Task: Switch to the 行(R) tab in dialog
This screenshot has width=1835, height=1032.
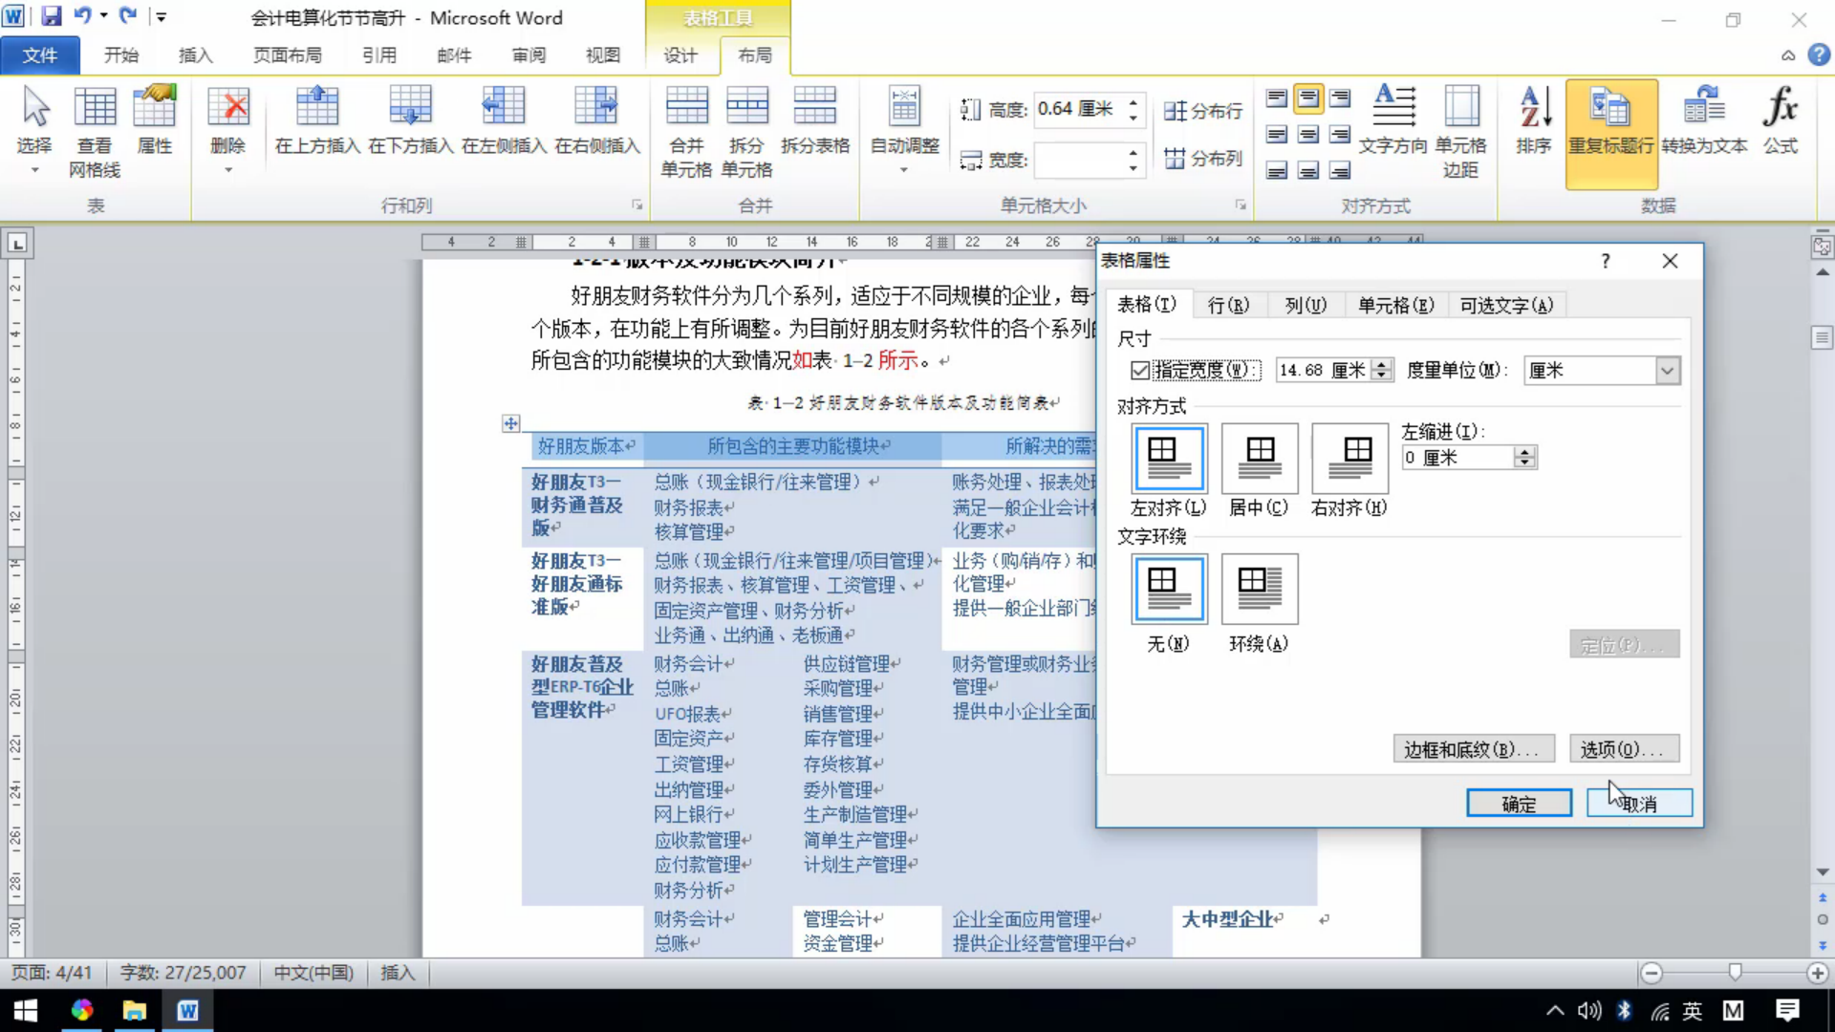Action: (x=1228, y=305)
